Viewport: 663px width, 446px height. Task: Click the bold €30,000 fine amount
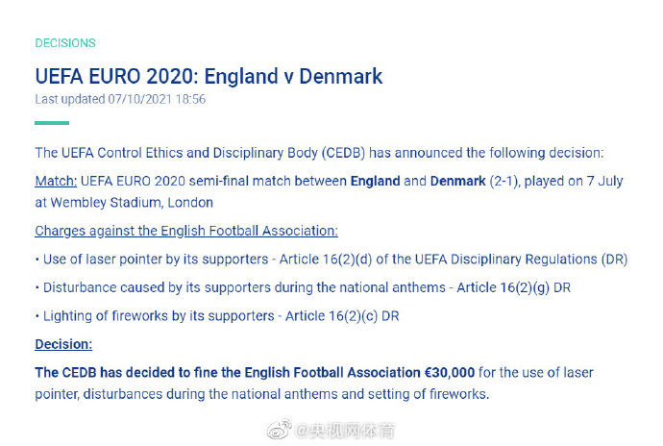[449, 373]
